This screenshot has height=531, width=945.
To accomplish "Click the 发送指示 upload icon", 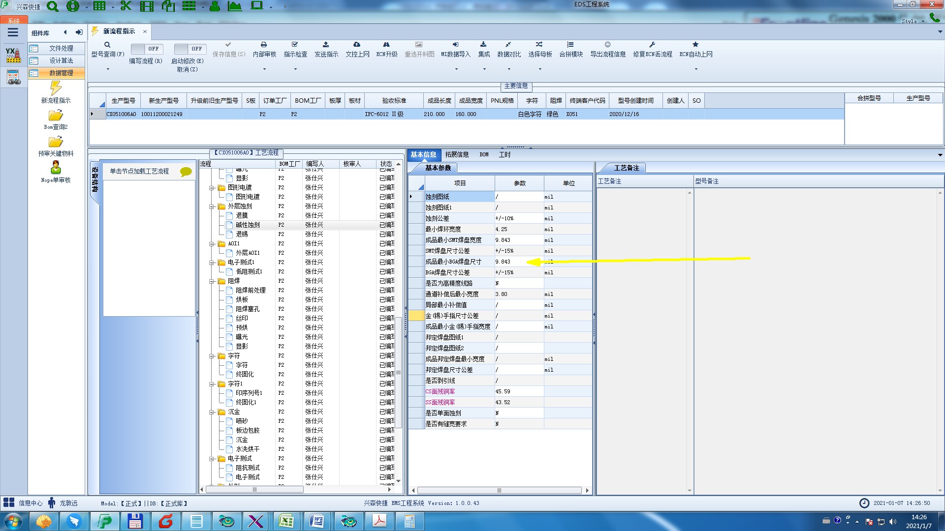I will 326,45.
